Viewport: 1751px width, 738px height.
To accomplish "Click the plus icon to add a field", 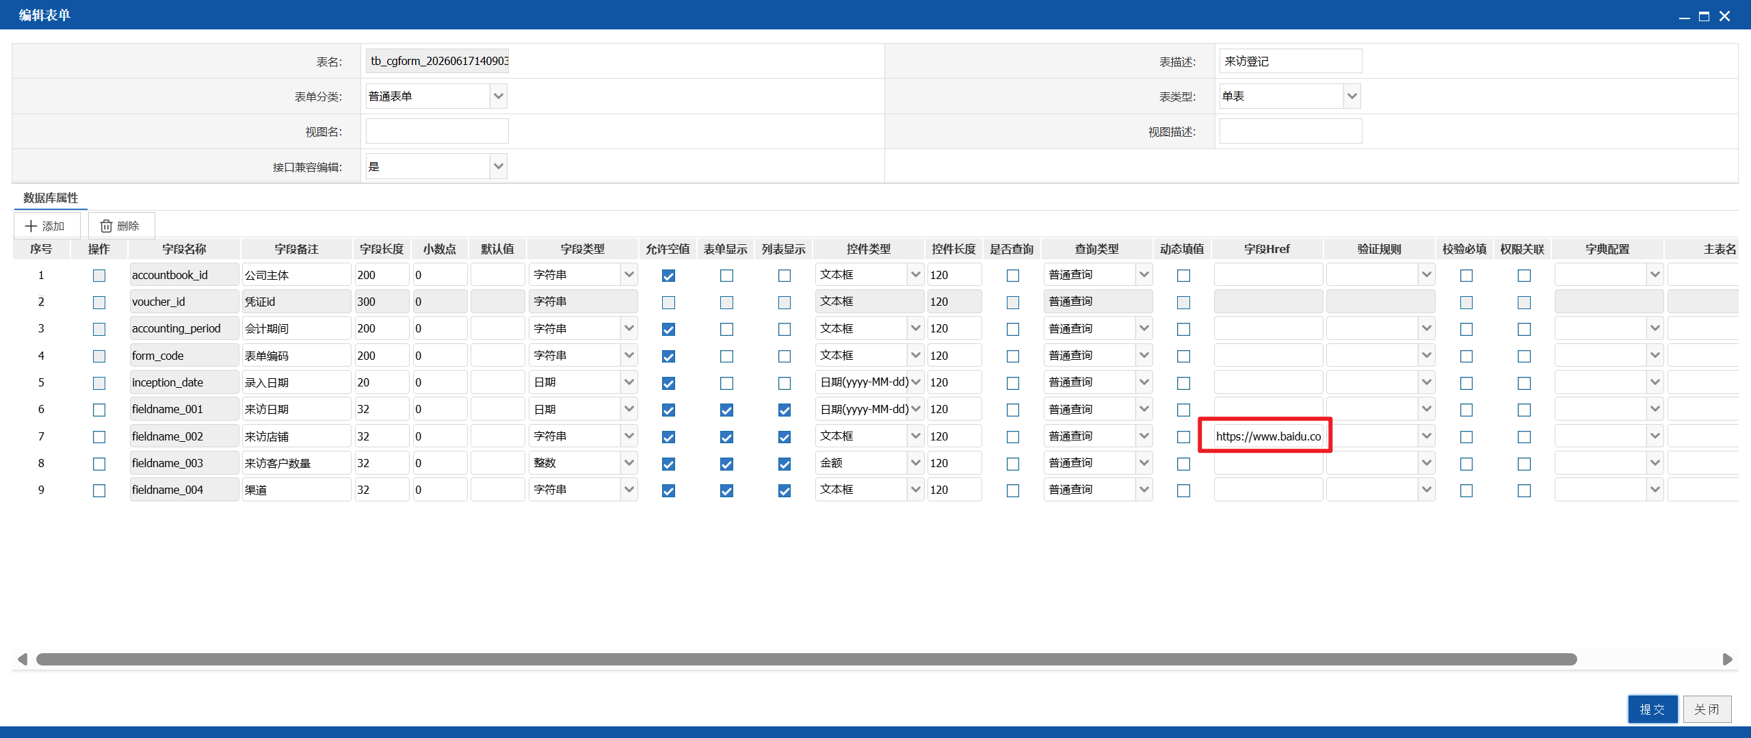I will [31, 226].
